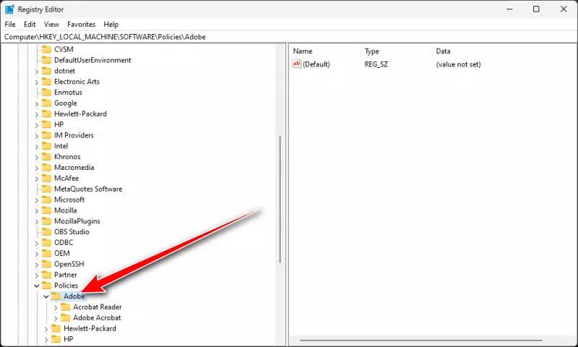The width and height of the screenshot is (578, 347).
Task: Select the OBS Studio key label
Action: pyautogui.click(x=72, y=231)
